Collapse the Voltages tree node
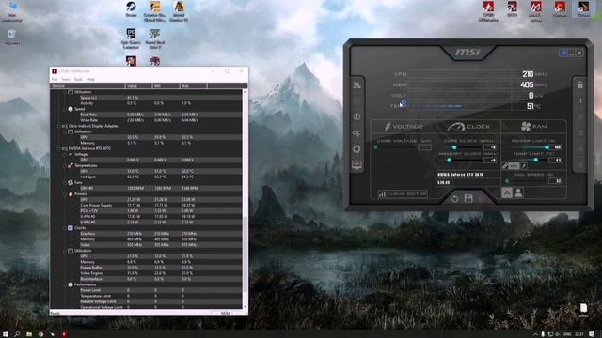 pyautogui.click(x=65, y=154)
